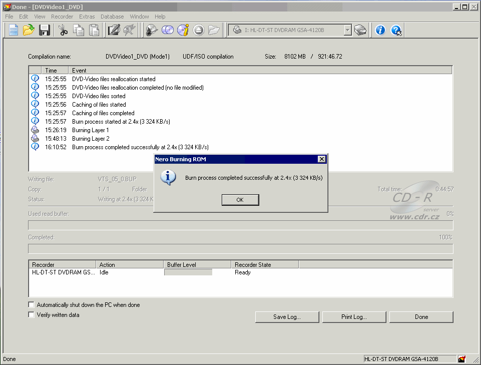Eject the disc using the eject icon
481x365 pixels.
(199, 30)
